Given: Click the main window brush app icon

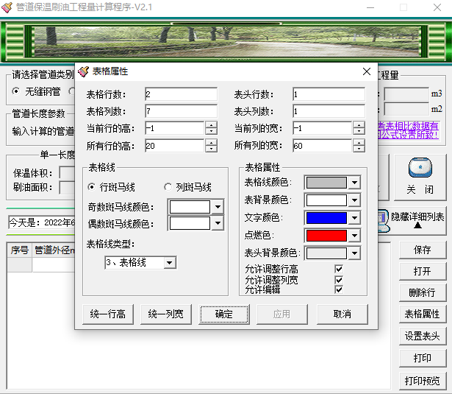Looking at the screenshot, I should (x=7, y=7).
